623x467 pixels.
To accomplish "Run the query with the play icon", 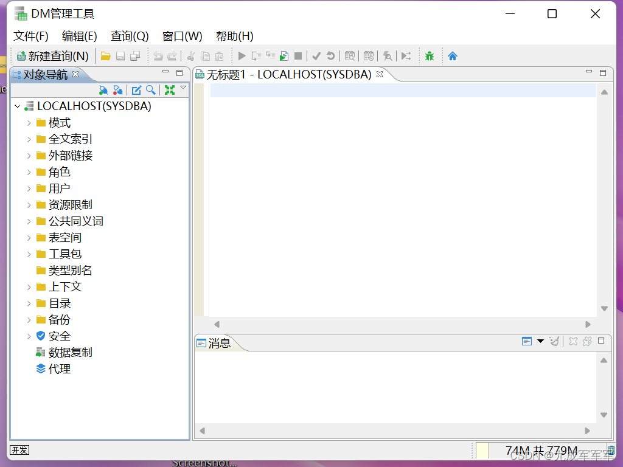I will [x=242, y=56].
